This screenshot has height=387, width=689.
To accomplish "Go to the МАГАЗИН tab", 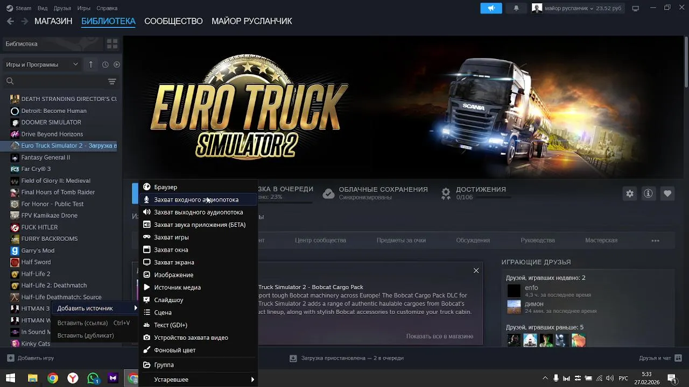I will 53,21.
